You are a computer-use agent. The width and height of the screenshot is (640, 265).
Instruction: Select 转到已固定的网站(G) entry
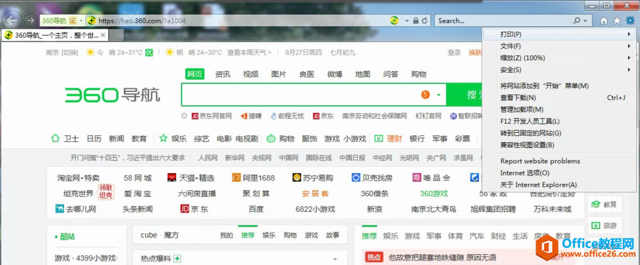click(559, 133)
